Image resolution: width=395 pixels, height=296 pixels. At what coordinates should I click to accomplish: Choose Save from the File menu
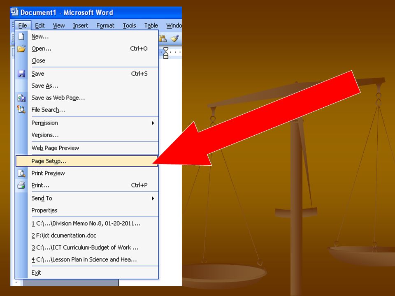tap(87, 74)
